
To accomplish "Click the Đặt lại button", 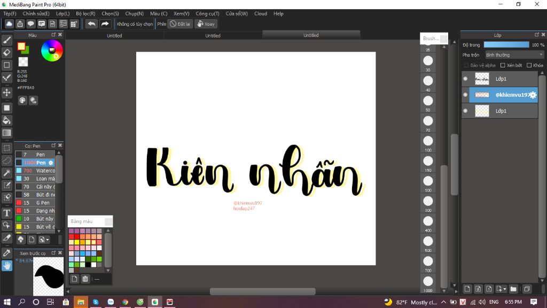I will pos(180,24).
